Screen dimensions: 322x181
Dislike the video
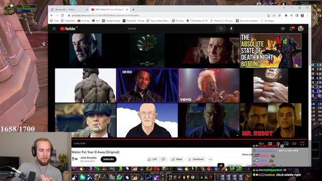[x=163, y=159]
